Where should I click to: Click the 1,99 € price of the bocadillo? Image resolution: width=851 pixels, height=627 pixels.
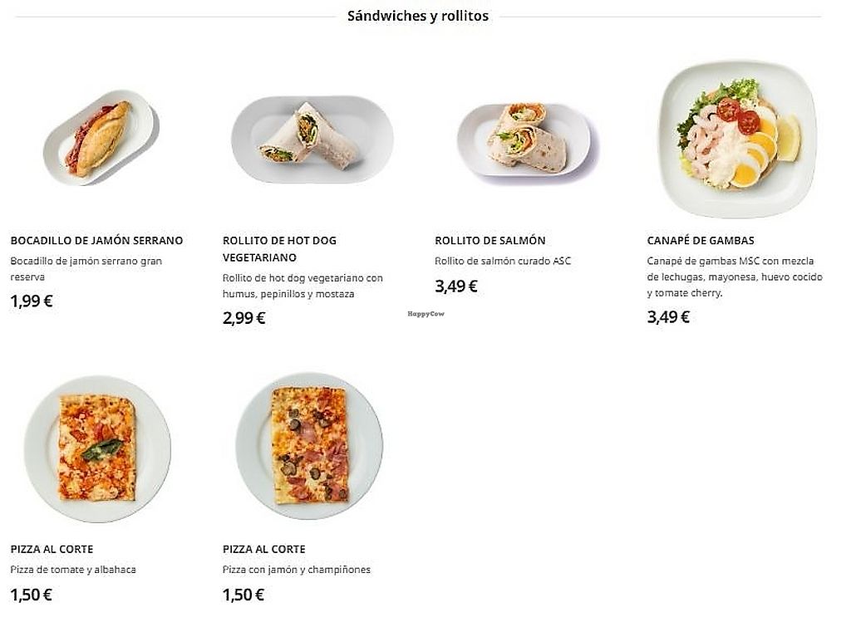(32, 301)
